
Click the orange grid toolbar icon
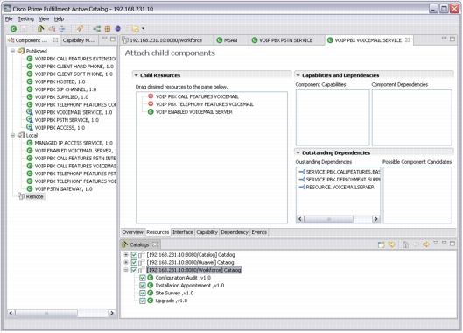click(x=108, y=29)
